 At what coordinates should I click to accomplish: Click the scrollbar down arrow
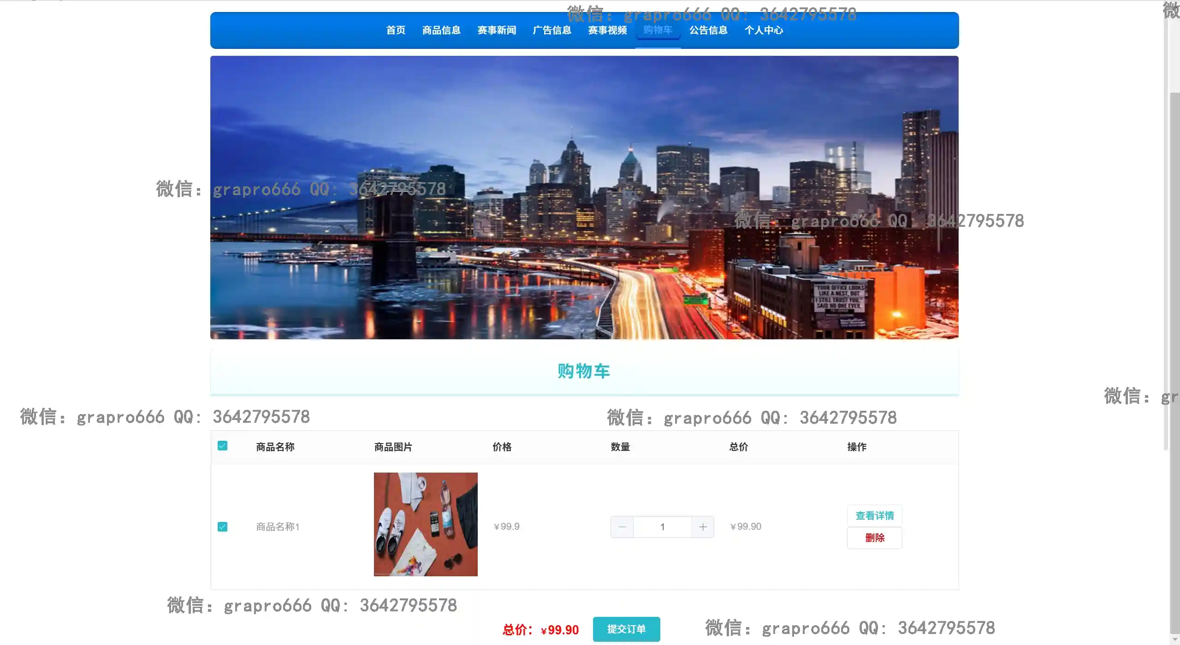pyautogui.click(x=1174, y=640)
